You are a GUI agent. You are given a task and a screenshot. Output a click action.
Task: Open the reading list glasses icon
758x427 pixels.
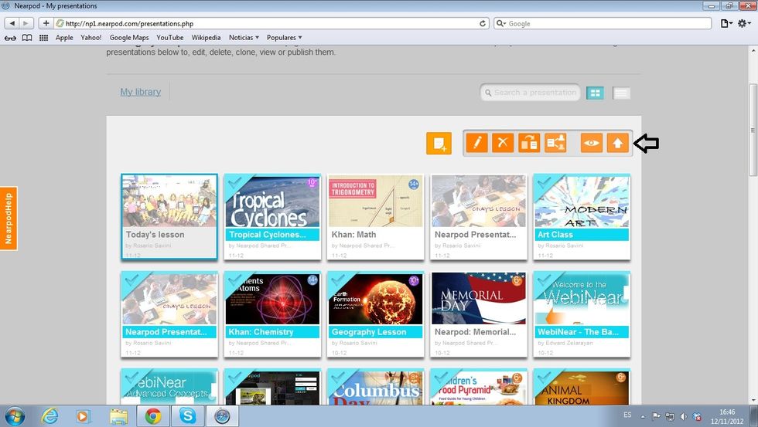point(10,38)
